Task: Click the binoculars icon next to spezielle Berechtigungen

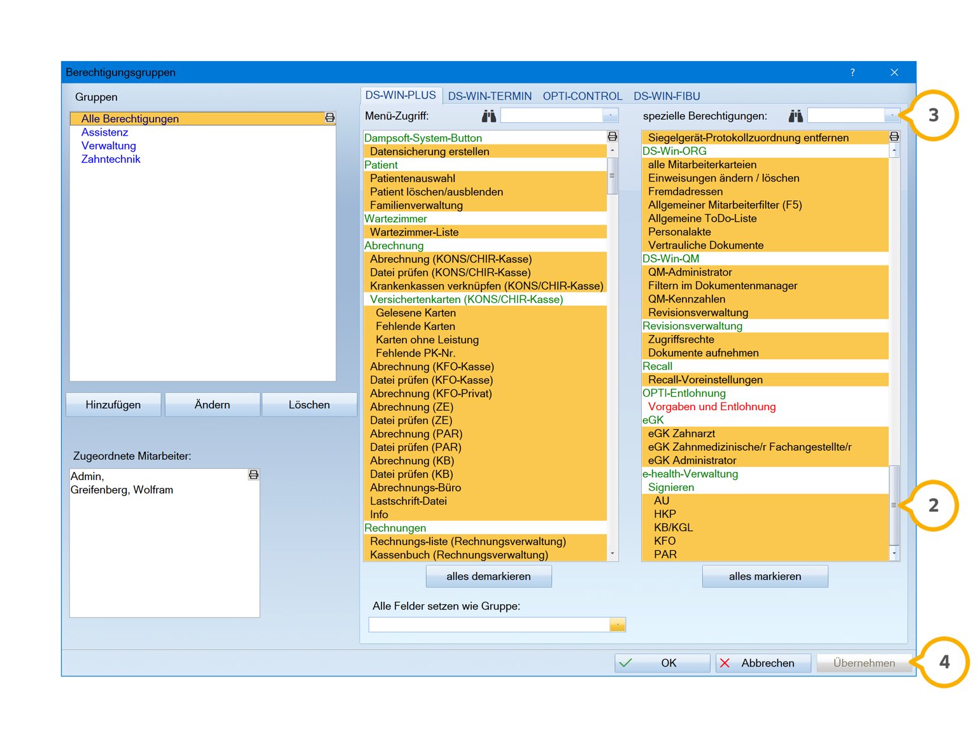Action: 796,116
